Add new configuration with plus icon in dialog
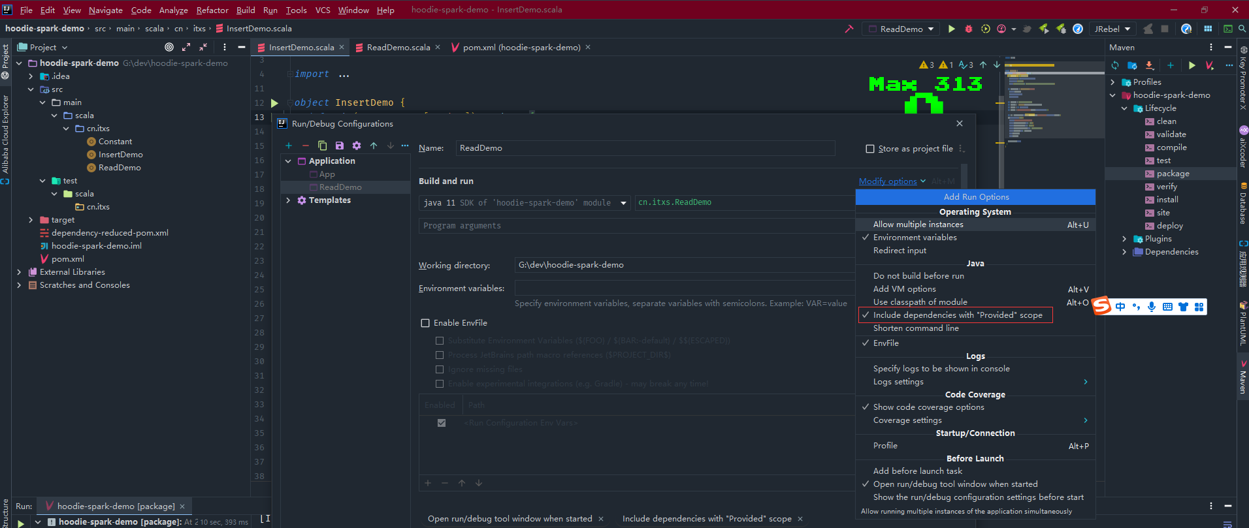Screen dimensions: 1249x528 pos(289,146)
